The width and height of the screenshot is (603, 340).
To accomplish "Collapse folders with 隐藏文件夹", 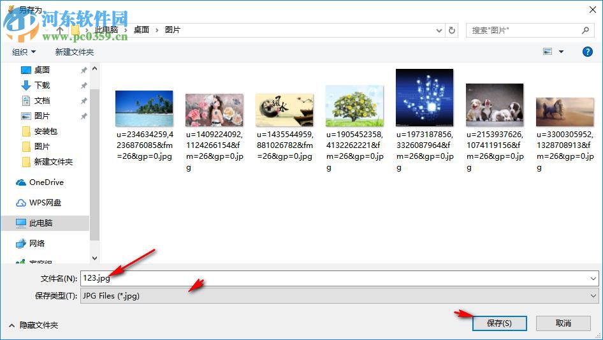I will 34,325.
